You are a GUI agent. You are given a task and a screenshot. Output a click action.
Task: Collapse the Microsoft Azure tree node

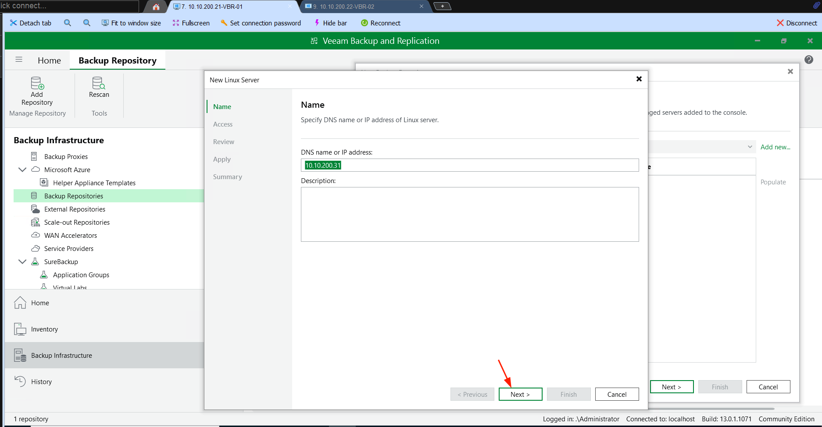click(22, 169)
